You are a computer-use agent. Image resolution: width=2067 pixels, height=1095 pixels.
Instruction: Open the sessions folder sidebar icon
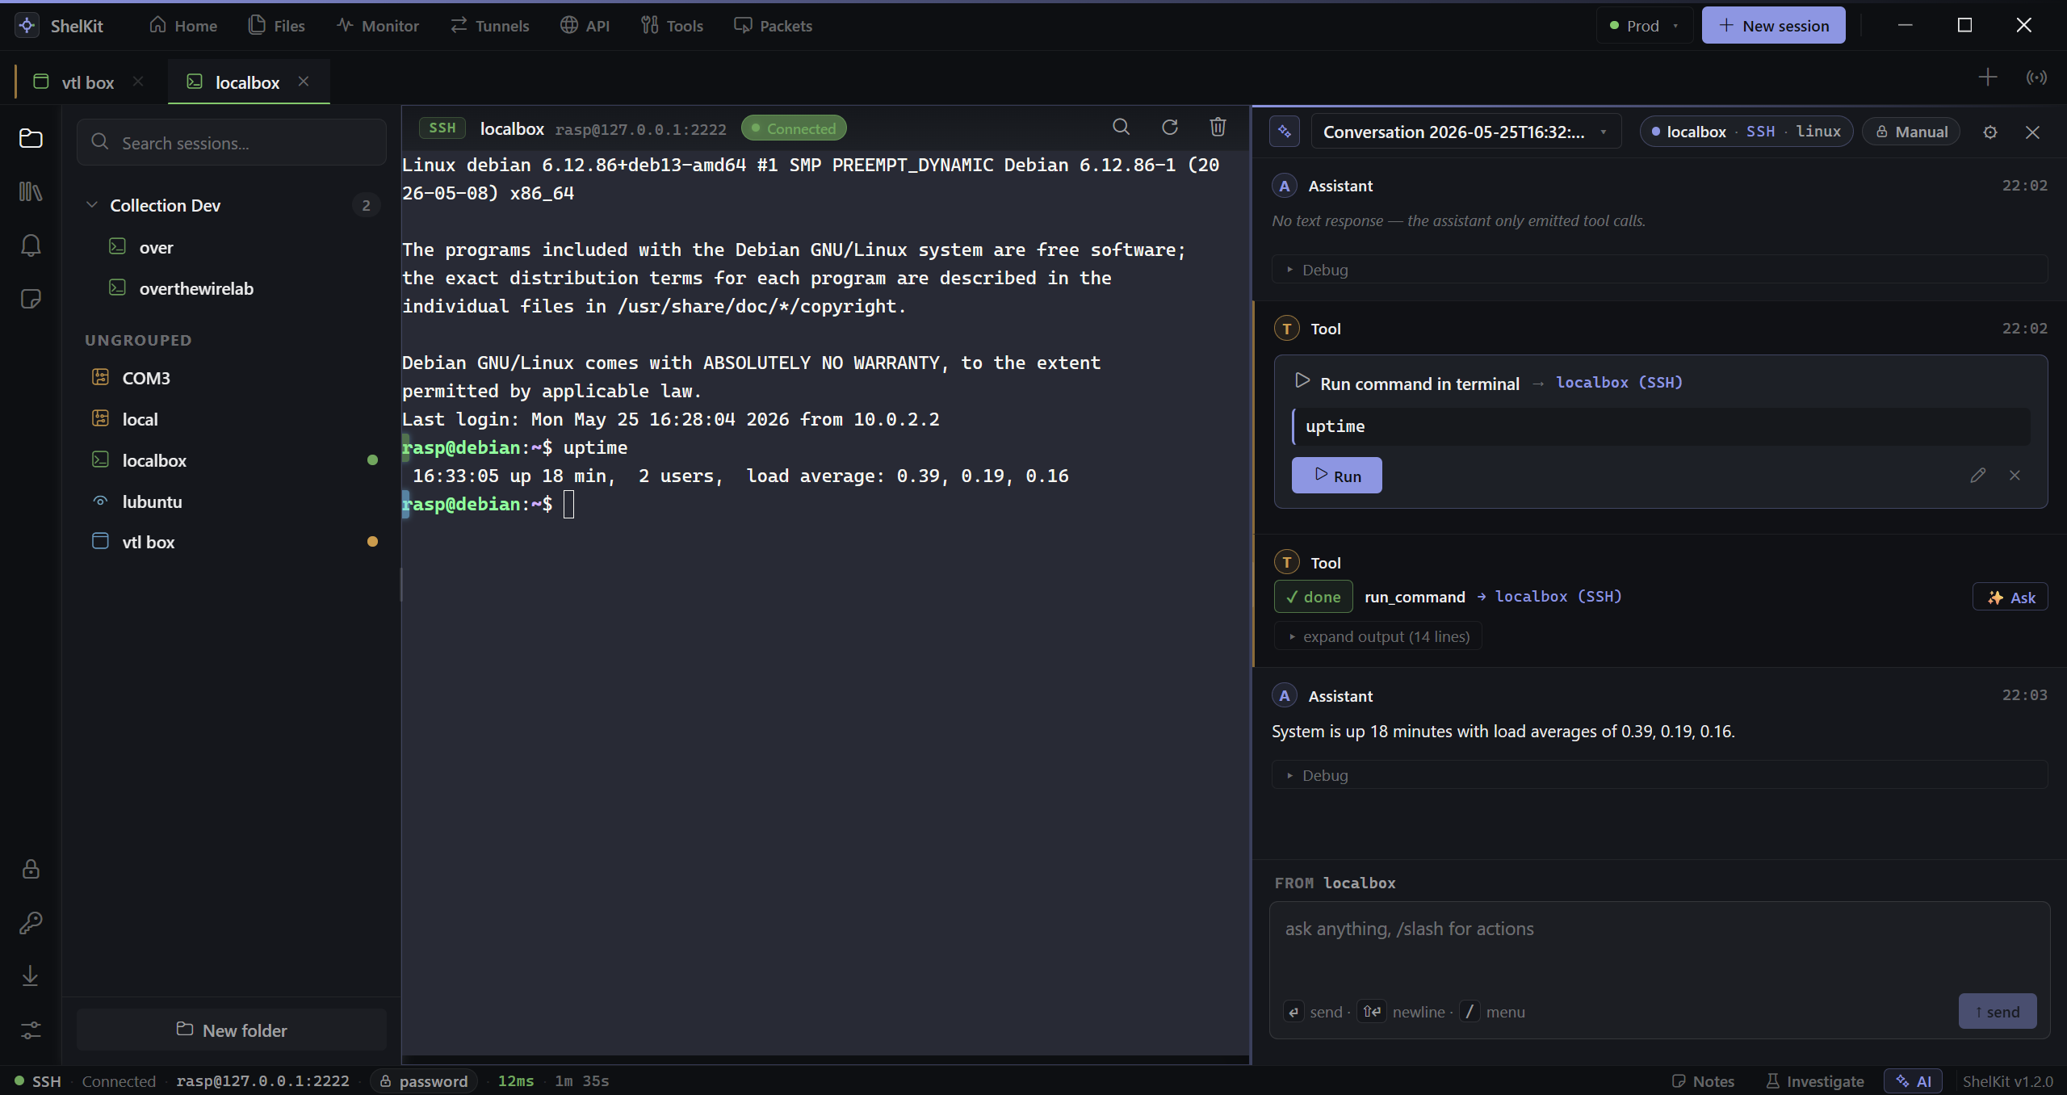coord(31,138)
